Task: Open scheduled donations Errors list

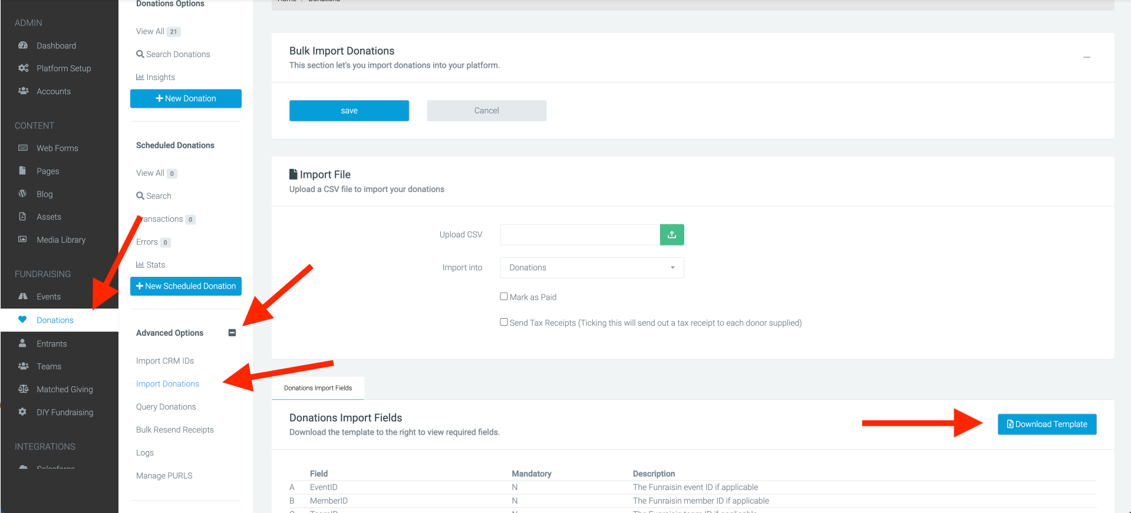Action: click(x=153, y=242)
